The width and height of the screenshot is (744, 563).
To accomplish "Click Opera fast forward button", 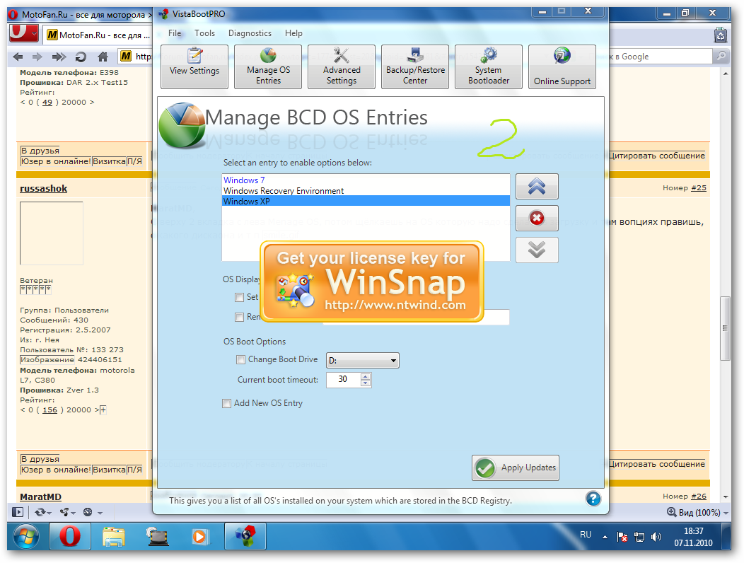I will 59,57.
